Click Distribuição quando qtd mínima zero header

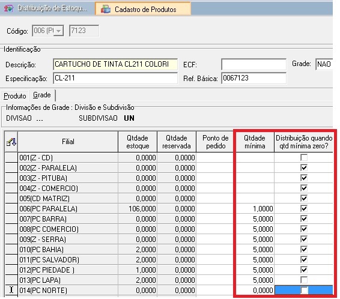tap(303, 142)
